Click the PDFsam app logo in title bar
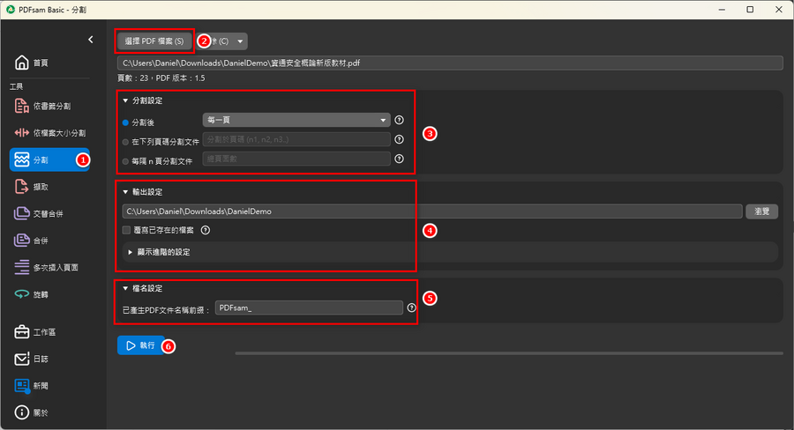 (x=10, y=10)
